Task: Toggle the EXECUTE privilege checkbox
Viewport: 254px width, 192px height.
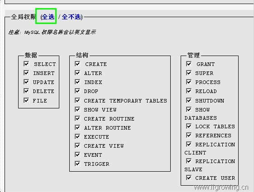Action: click(x=77, y=136)
